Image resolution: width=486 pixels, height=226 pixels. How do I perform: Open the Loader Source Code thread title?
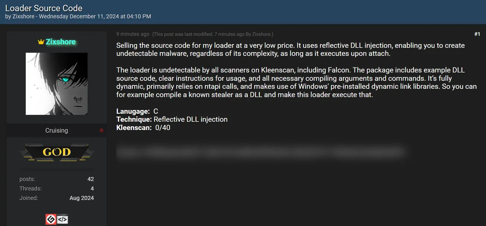[44, 8]
